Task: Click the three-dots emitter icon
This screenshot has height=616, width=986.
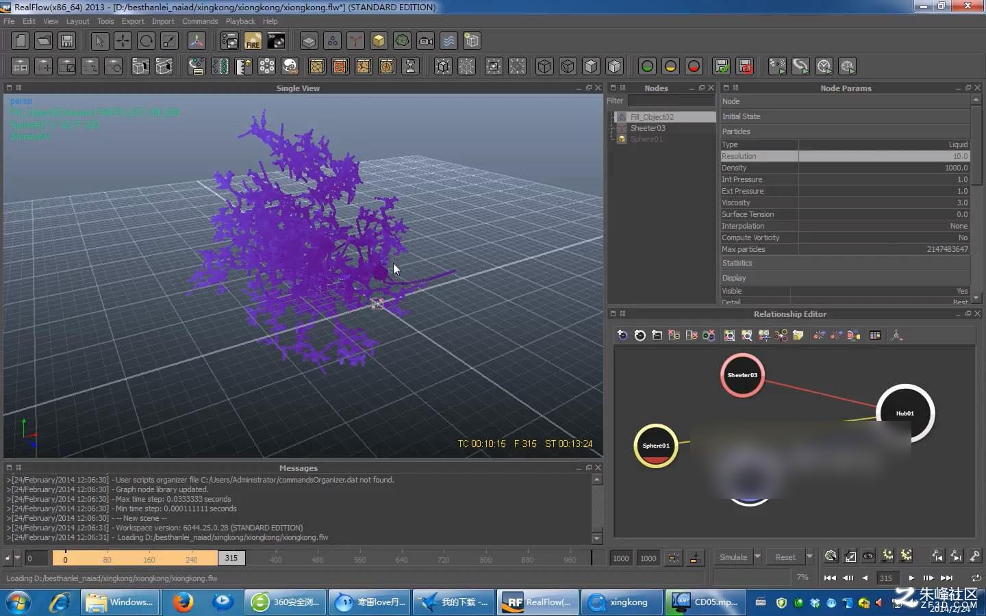Action: (332, 41)
